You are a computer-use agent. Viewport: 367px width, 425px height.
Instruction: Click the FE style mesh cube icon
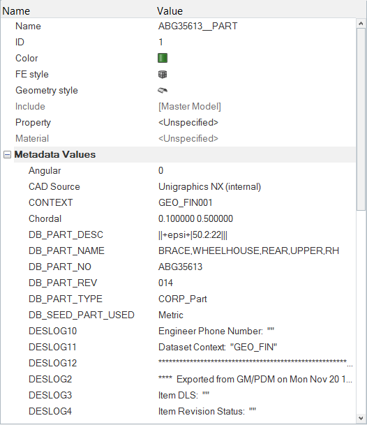(163, 74)
